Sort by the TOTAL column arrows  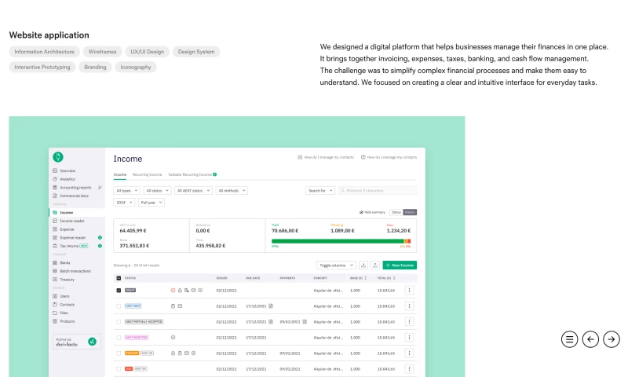pyautogui.click(x=395, y=278)
